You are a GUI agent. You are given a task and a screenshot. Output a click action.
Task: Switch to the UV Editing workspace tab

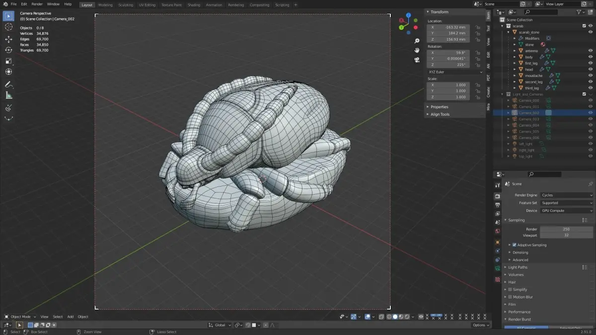tap(147, 5)
